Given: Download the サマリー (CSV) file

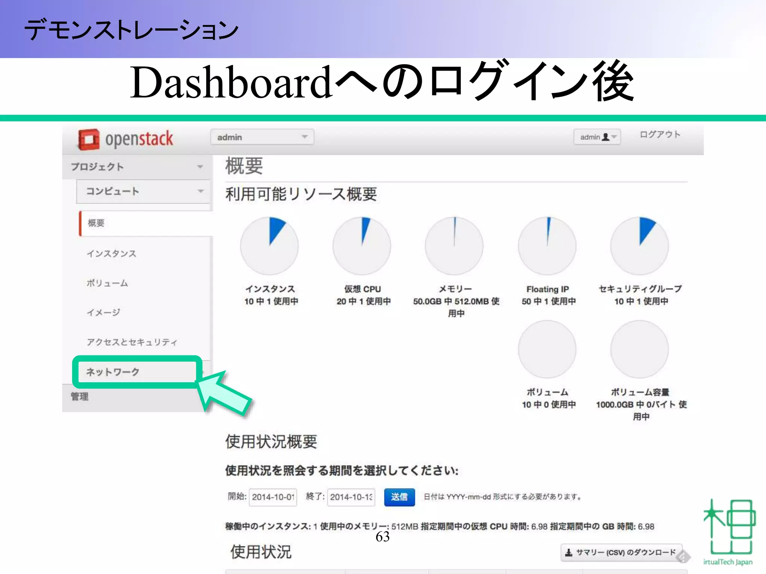Looking at the screenshot, I should coord(622,552).
